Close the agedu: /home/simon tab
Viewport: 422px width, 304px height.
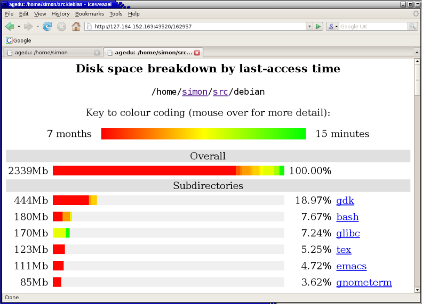pos(97,53)
